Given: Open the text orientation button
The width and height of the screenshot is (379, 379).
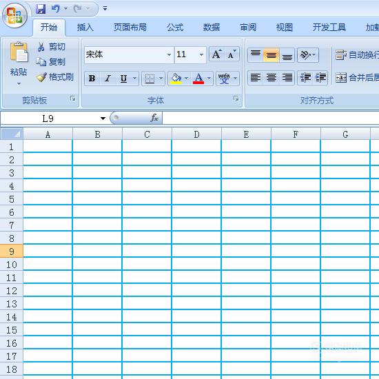Looking at the screenshot, I should pos(308,55).
